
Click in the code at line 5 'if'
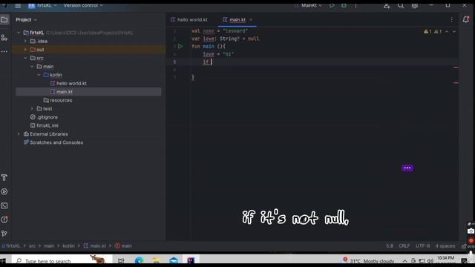point(206,62)
